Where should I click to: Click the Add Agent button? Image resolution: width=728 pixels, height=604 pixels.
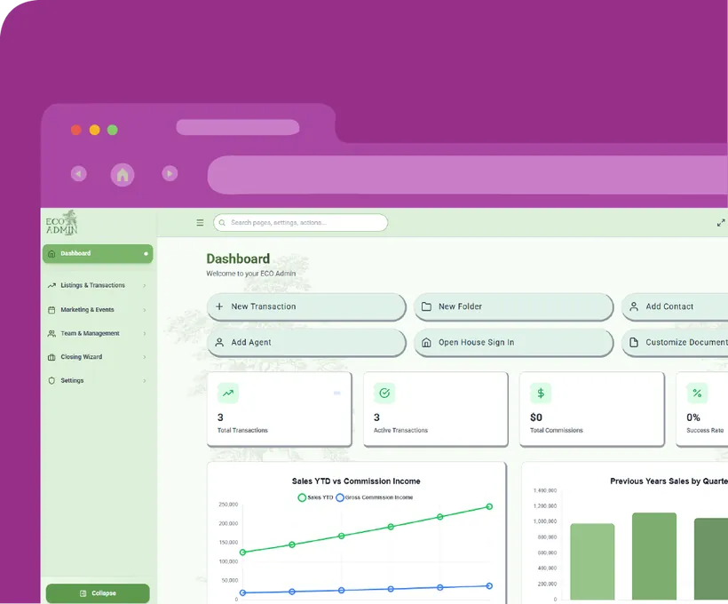306,343
